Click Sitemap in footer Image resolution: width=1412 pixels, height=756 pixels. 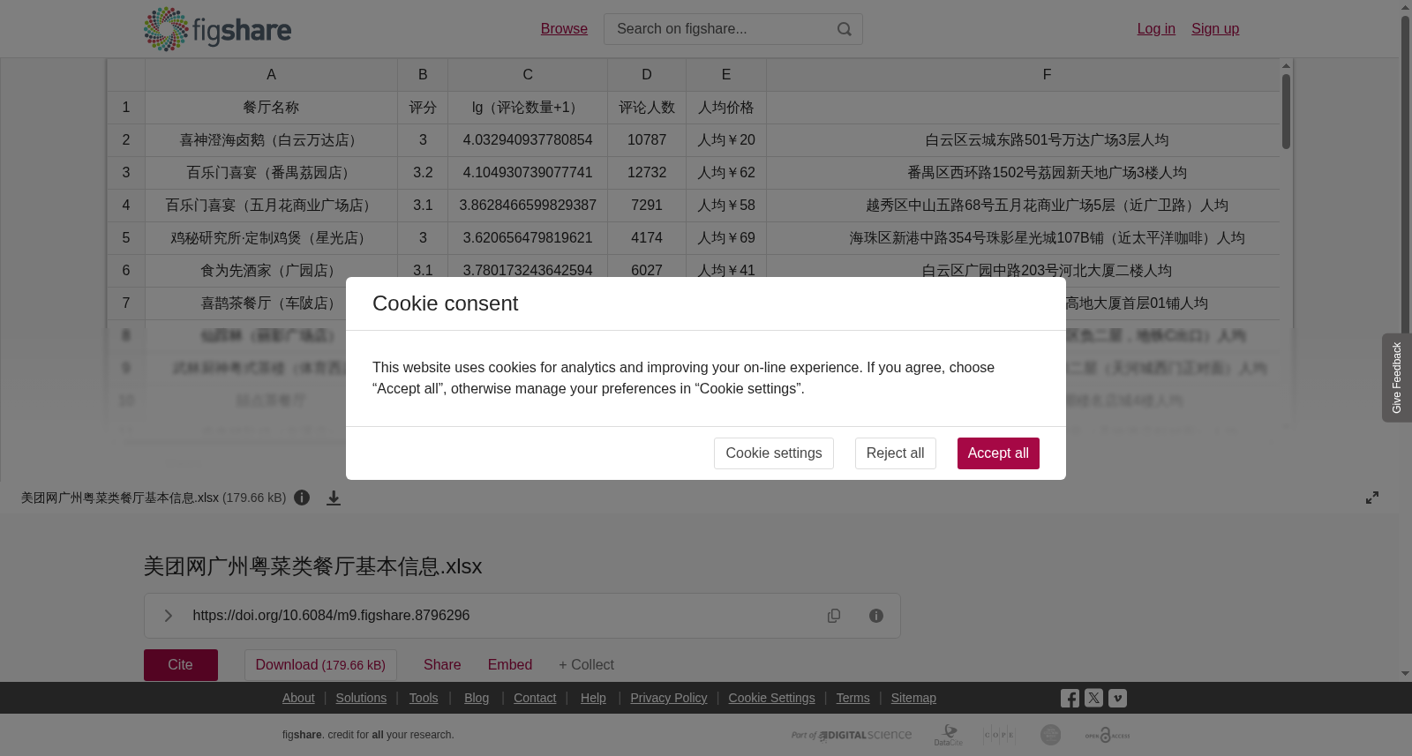913,698
